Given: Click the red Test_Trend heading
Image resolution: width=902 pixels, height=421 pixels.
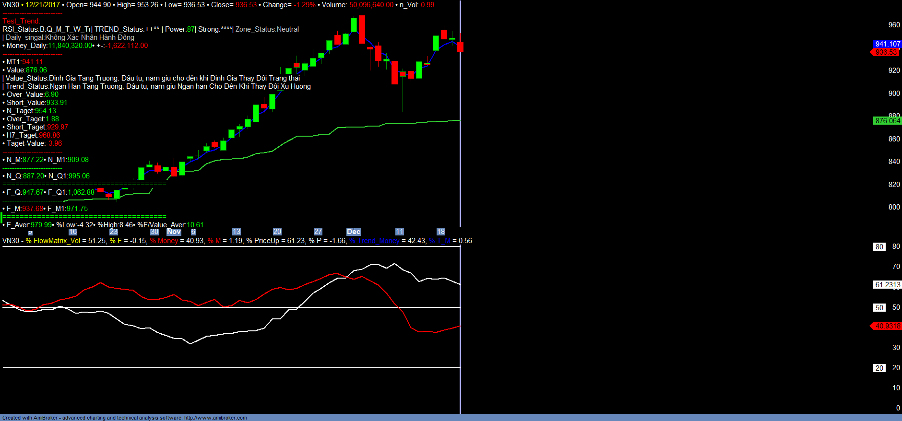Looking at the screenshot, I should (x=21, y=21).
